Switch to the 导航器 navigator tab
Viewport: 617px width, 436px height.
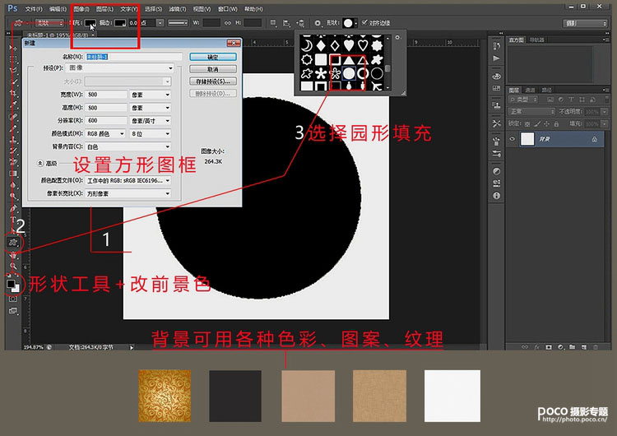(536, 39)
